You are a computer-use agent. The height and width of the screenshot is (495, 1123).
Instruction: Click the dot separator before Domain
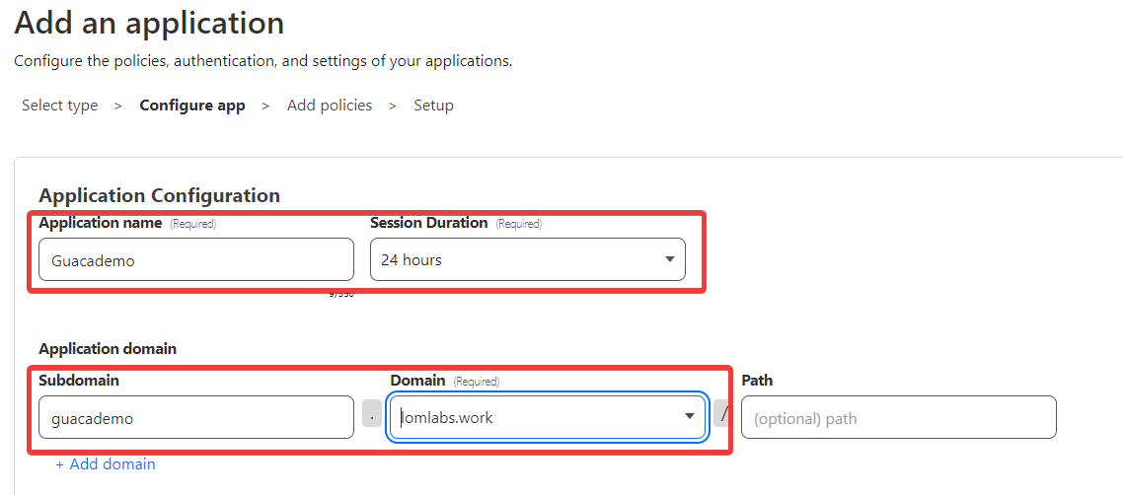(371, 416)
